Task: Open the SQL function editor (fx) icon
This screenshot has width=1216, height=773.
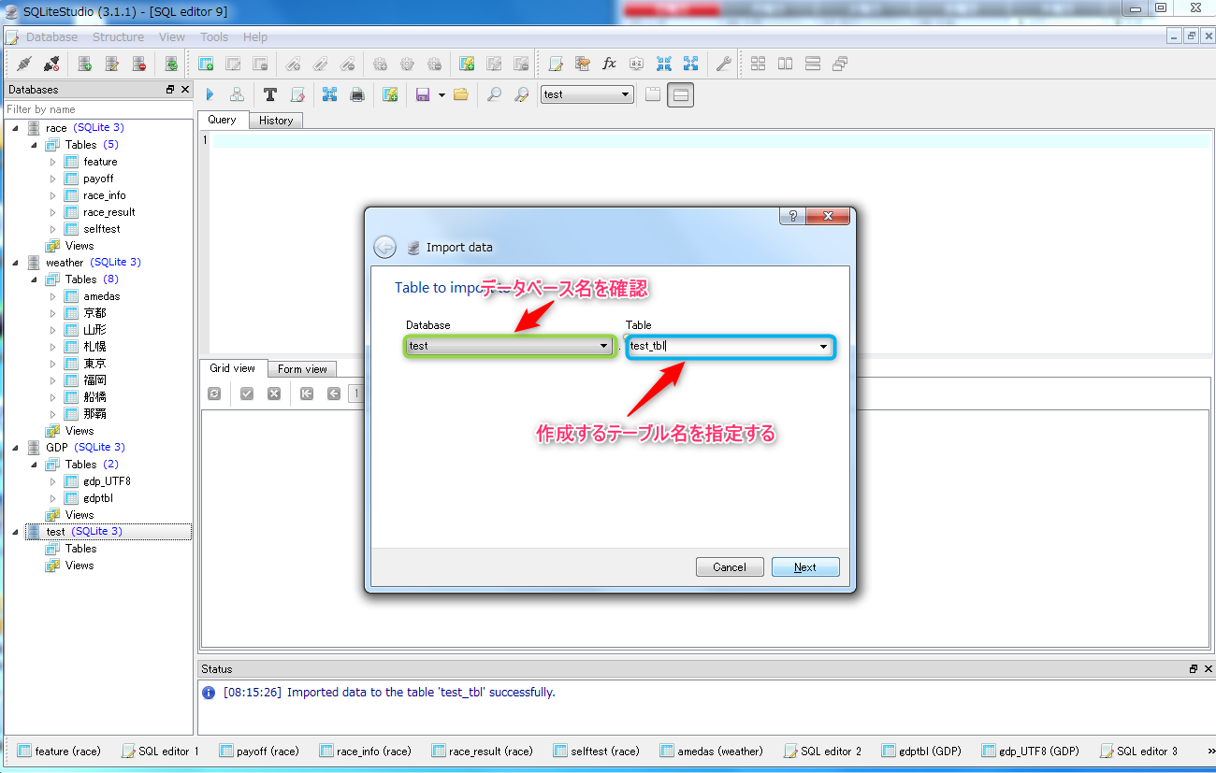Action: point(609,64)
